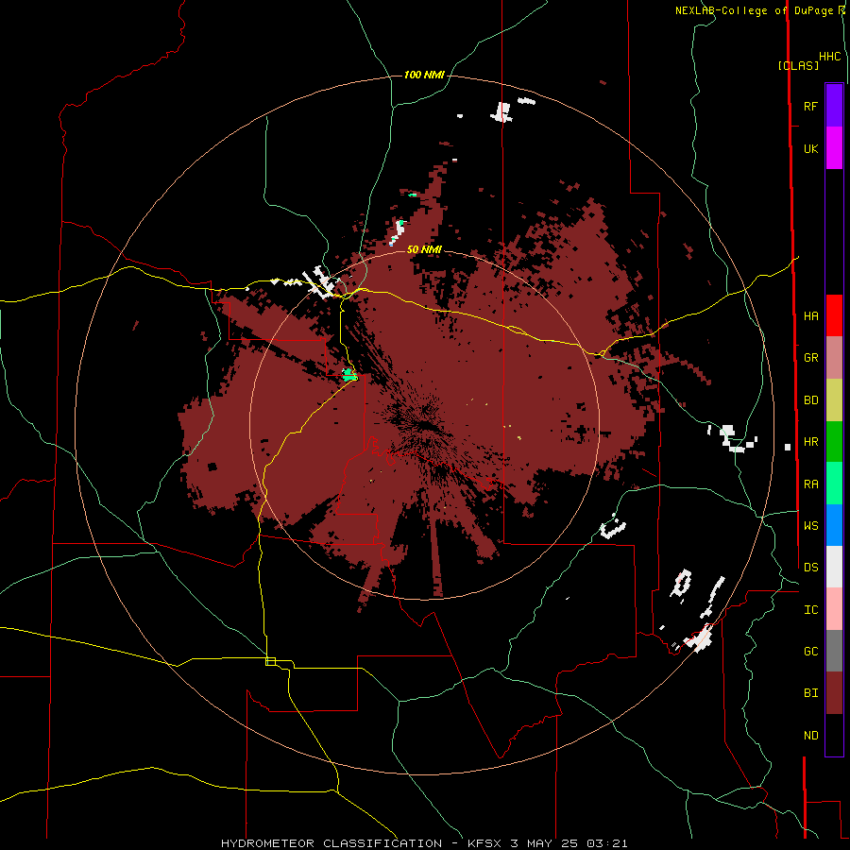Click the HR green legend swatch

(834, 441)
